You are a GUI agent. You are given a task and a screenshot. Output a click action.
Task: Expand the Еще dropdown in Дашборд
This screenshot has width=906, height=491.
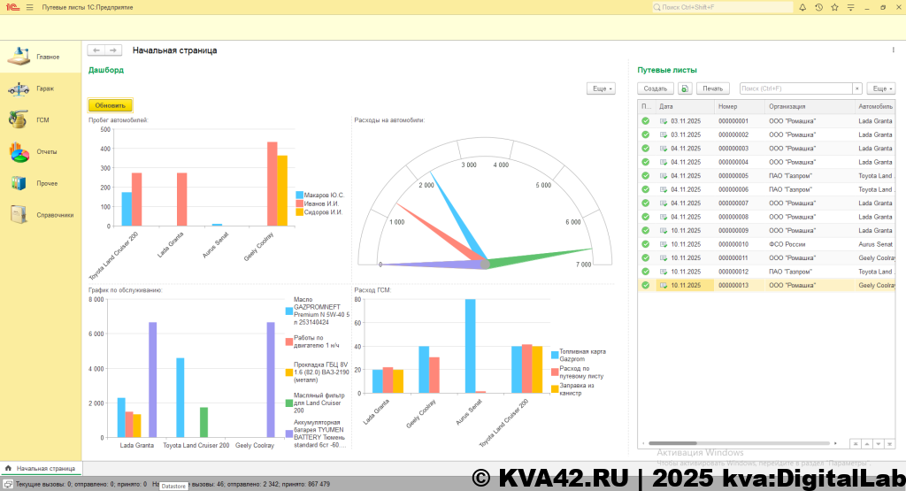[602, 88]
